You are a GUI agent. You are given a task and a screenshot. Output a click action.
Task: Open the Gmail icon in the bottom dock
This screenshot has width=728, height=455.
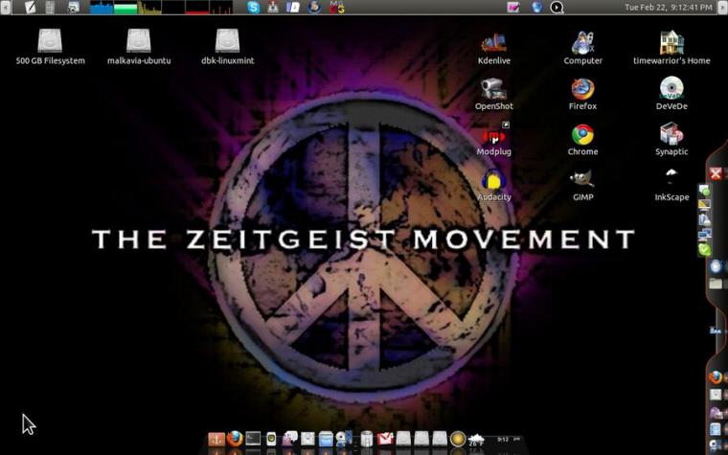(x=385, y=439)
